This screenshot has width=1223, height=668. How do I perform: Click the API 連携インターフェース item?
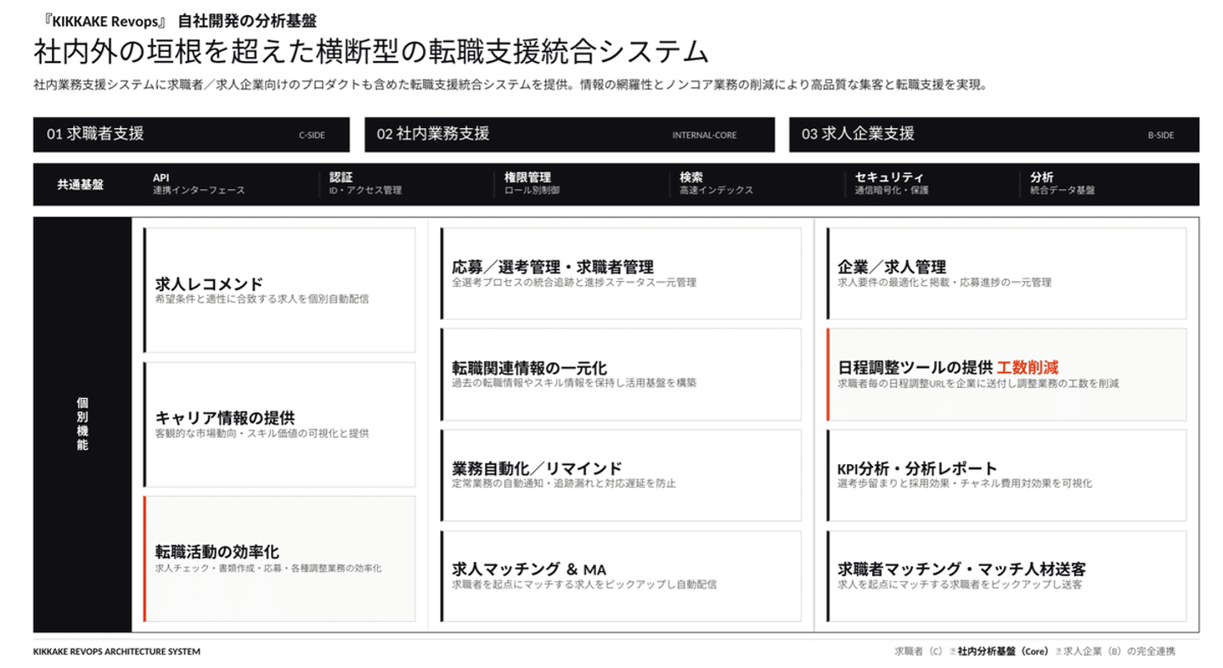click(x=199, y=183)
